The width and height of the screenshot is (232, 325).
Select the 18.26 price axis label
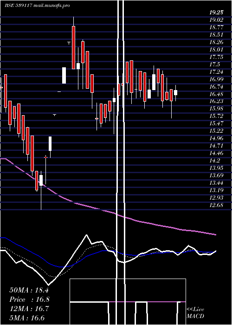[216, 42]
